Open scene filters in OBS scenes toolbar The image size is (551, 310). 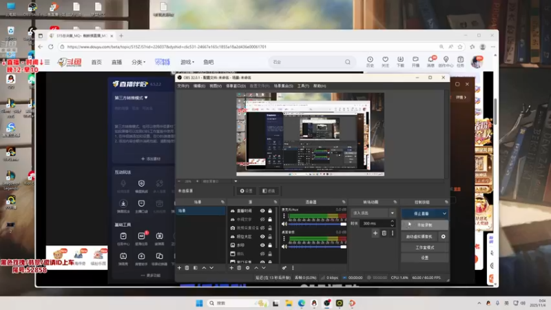click(x=196, y=268)
